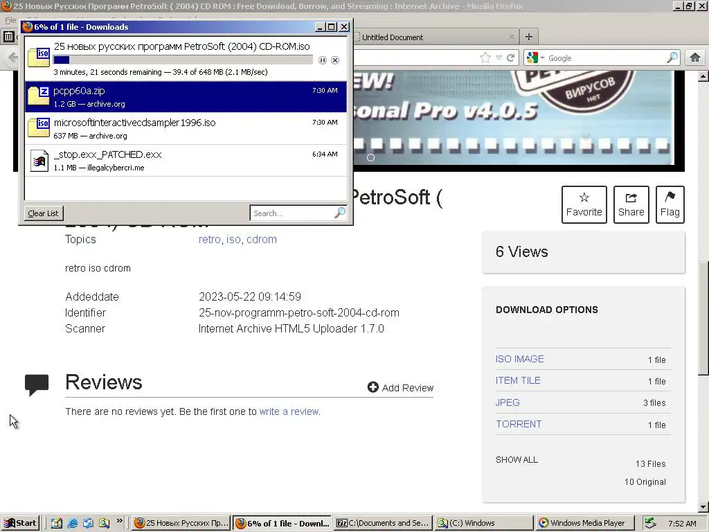Switch to the Downloads window taskbar button
The image size is (709, 532).
pos(282,524)
